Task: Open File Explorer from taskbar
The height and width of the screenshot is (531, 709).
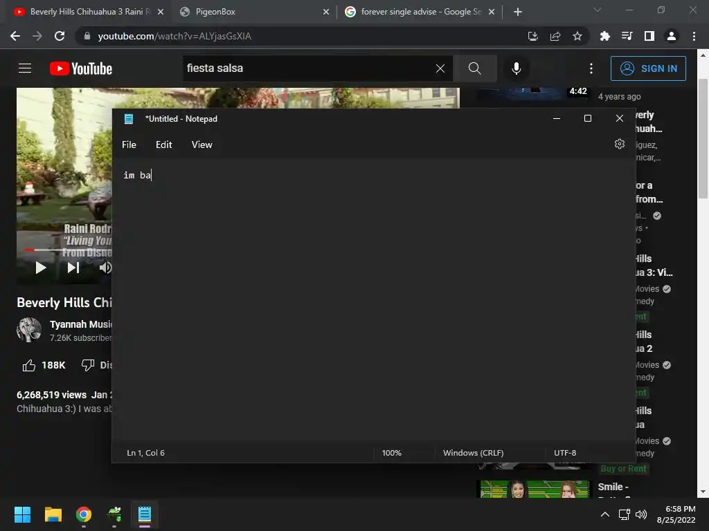Action: click(x=53, y=514)
